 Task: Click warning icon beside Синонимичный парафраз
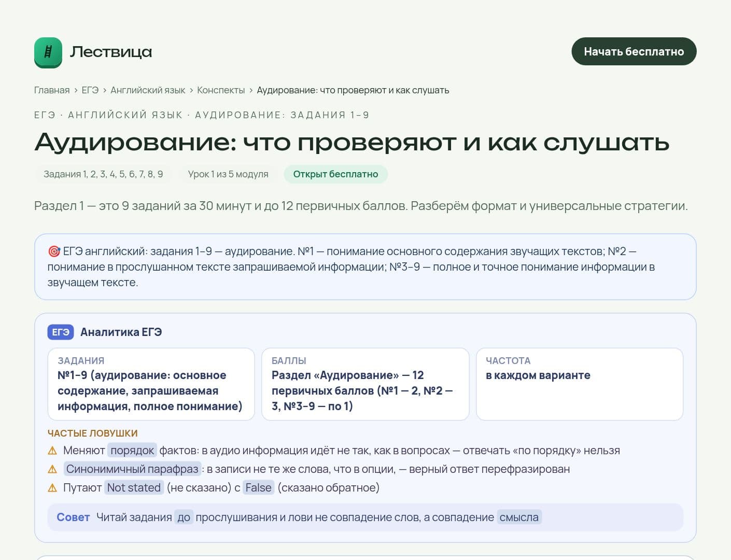tap(52, 469)
